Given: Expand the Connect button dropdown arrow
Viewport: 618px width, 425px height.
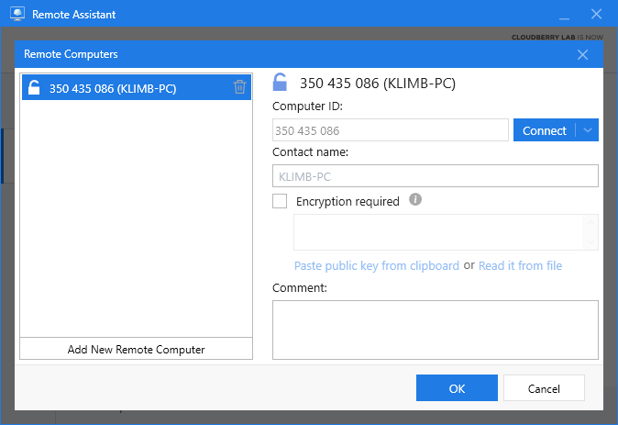Looking at the screenshot, I should 588,130.
